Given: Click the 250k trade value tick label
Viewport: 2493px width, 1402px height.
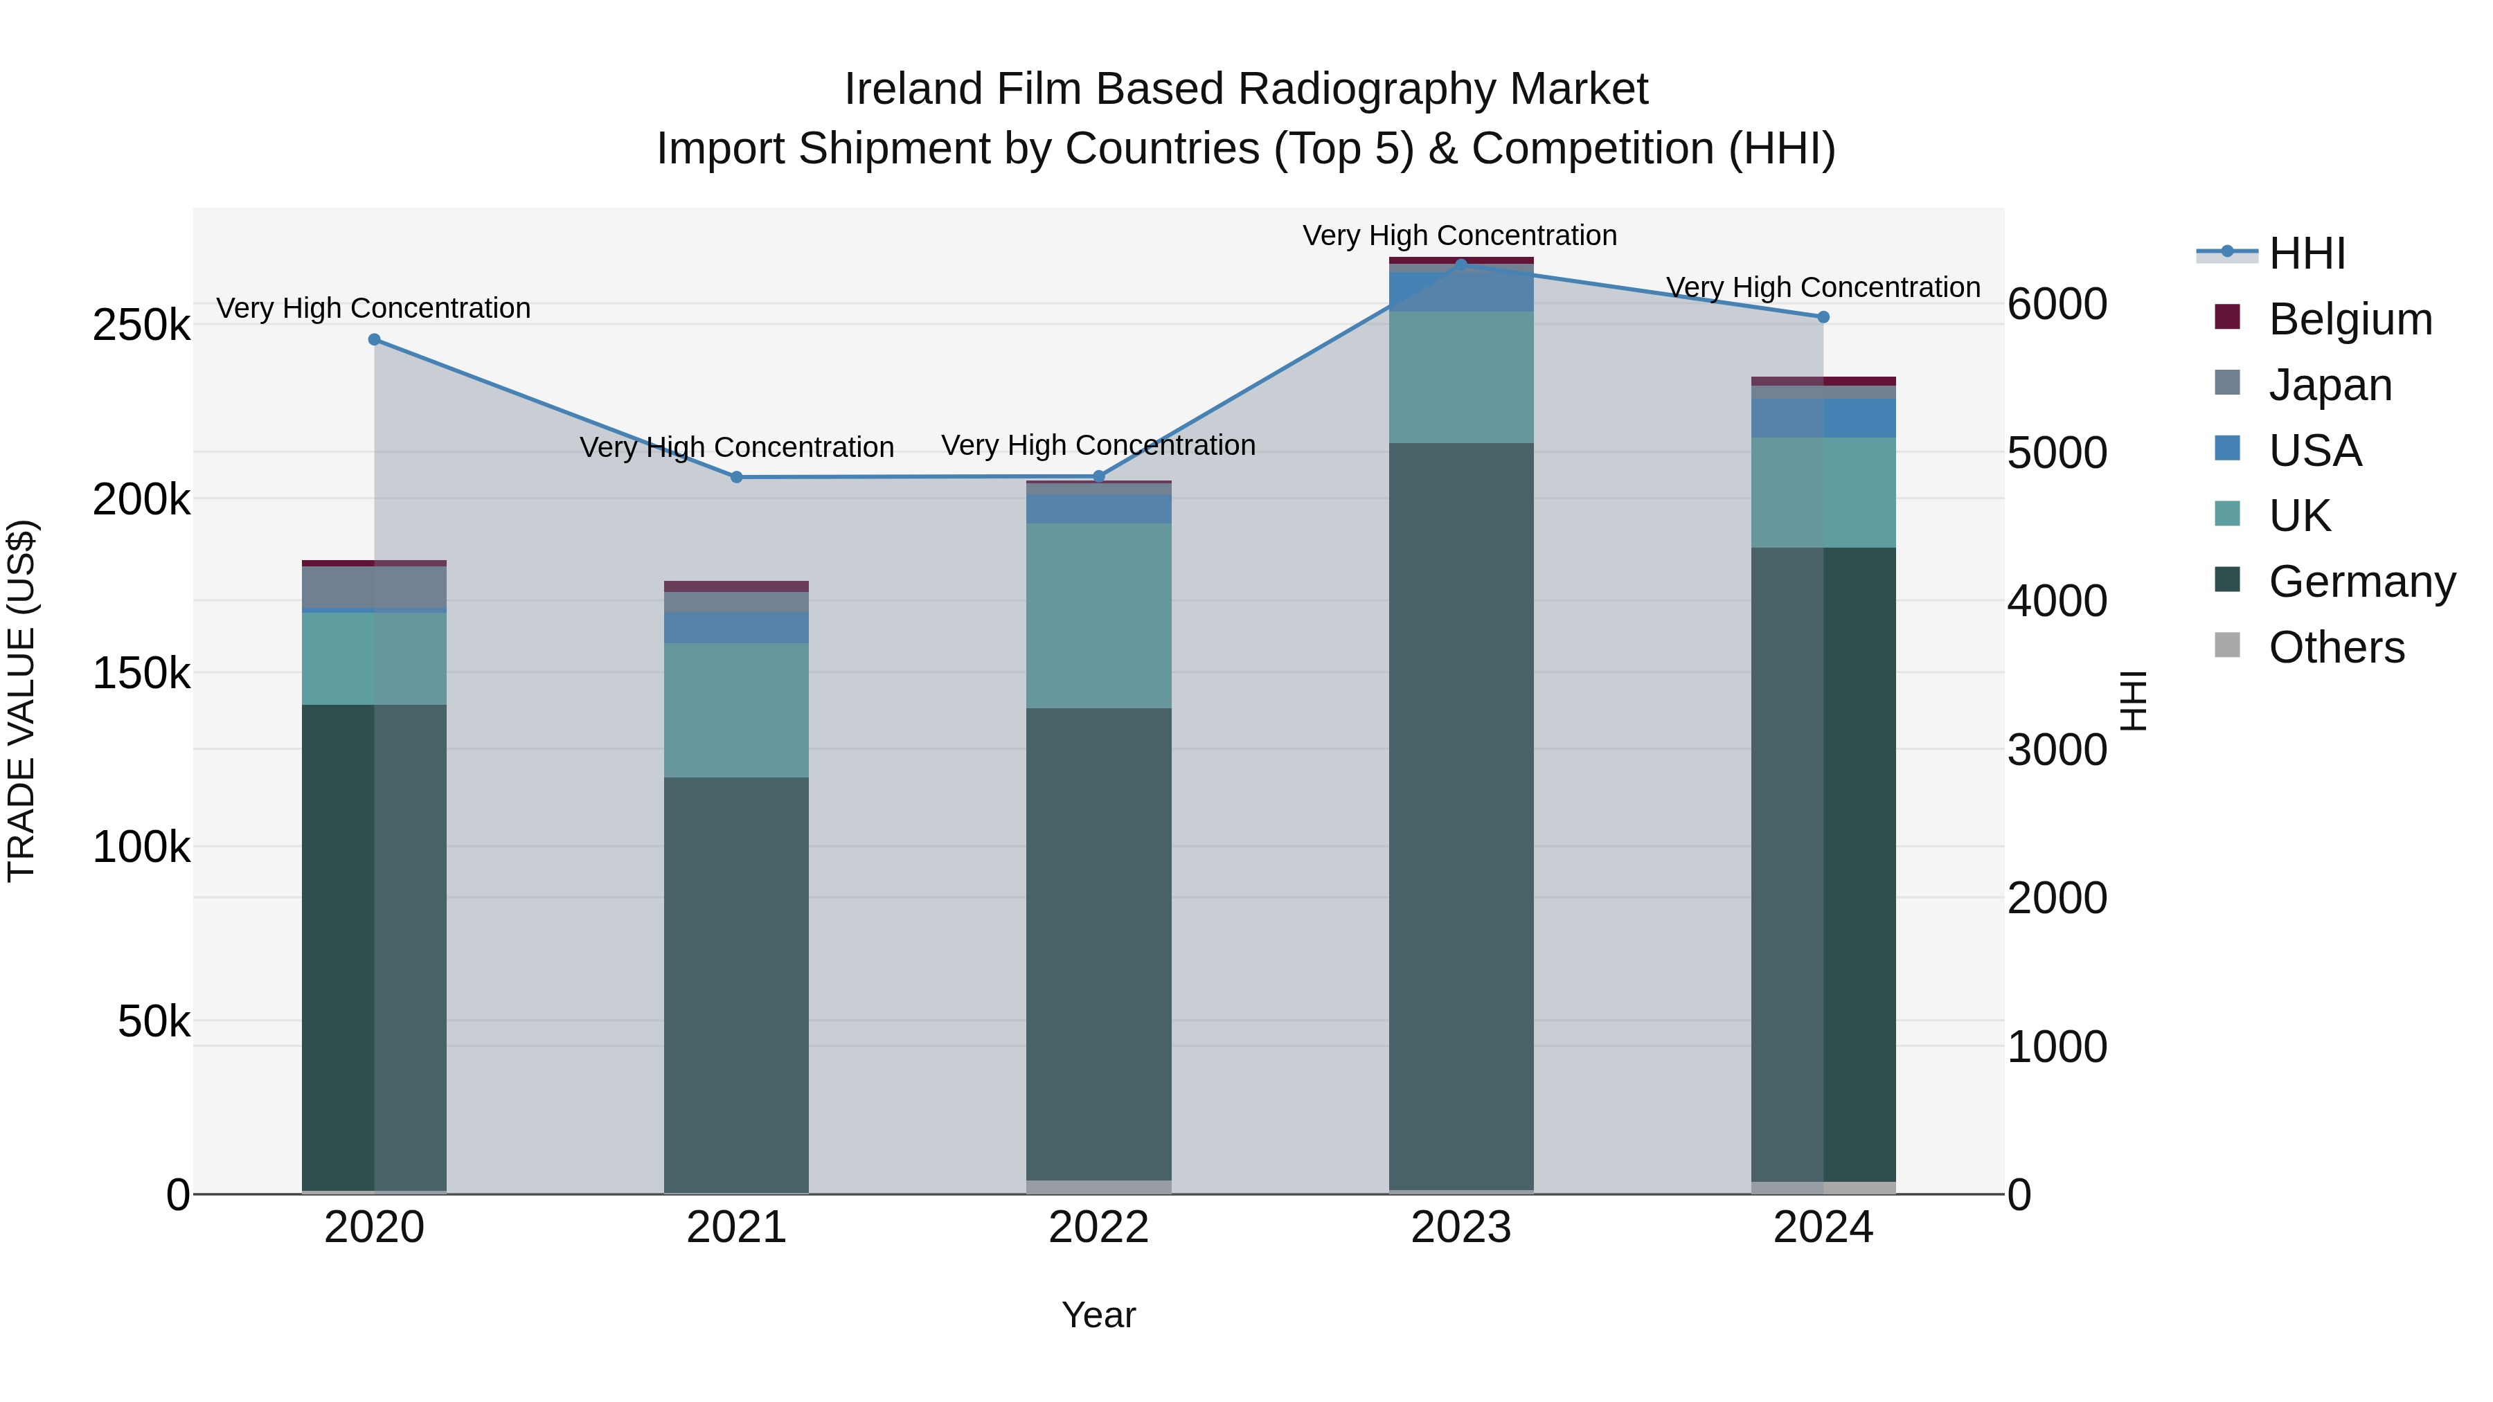Looking at the screenshot, I should click(x=141, y=325).
